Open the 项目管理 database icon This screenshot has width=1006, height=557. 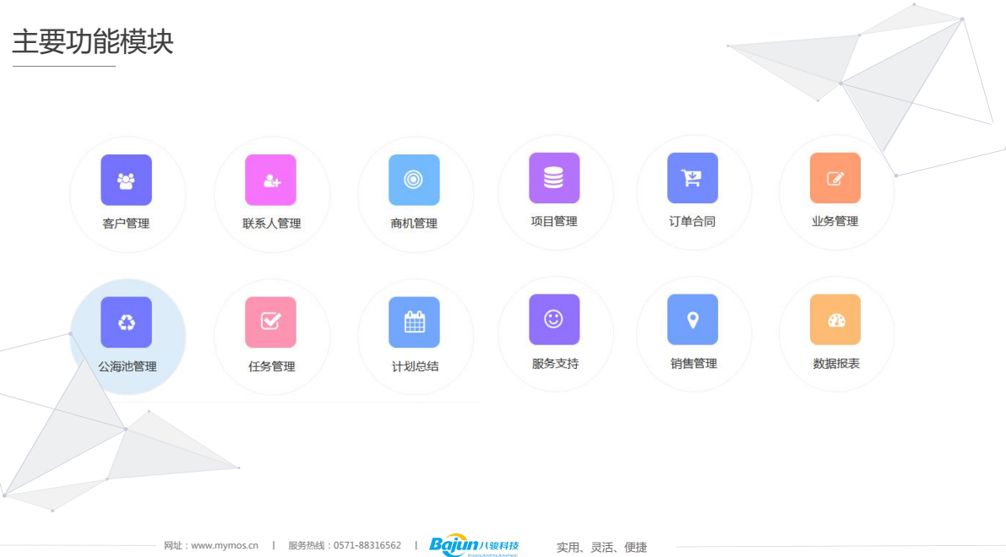coord(554,178)
